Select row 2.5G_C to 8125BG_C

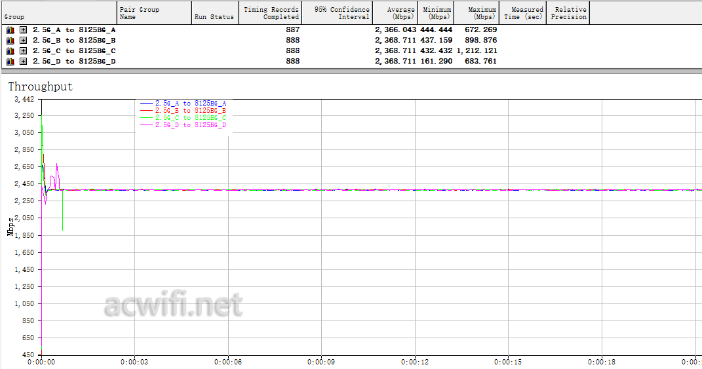(74, 51)
